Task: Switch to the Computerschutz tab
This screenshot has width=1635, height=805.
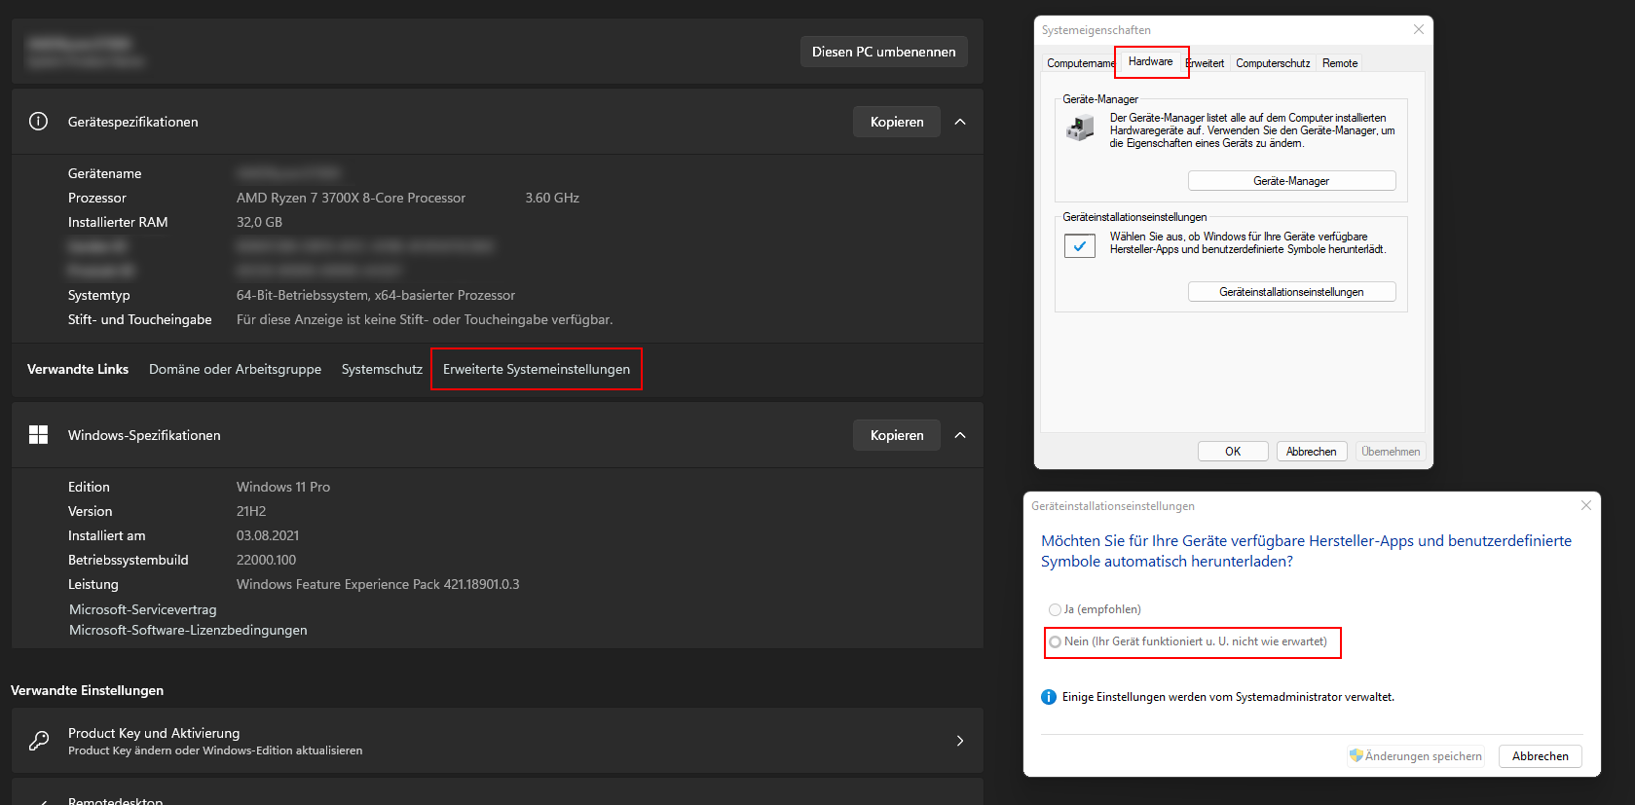Action: pyautogui.click(x=1273, y=63)
